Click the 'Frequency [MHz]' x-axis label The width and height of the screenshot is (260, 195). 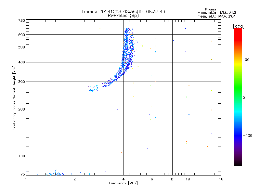(123, 183)
